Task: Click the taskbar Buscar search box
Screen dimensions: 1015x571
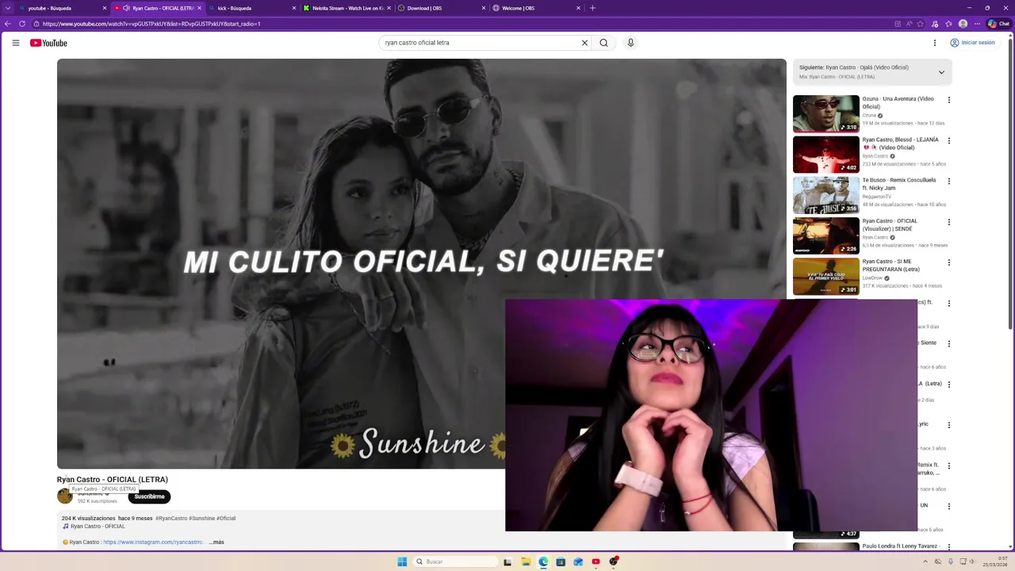Action: (457, 561)
